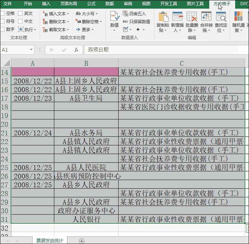The width and height of the screenshot is (249, 244).
Task: Toggle the 英文 checkbox
Action: [x=20, y=13]
